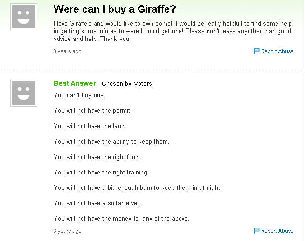Select the "ability to keep them" line
Image resolution: width=305 pixels, height=241 pixels.
click(111, 142)
